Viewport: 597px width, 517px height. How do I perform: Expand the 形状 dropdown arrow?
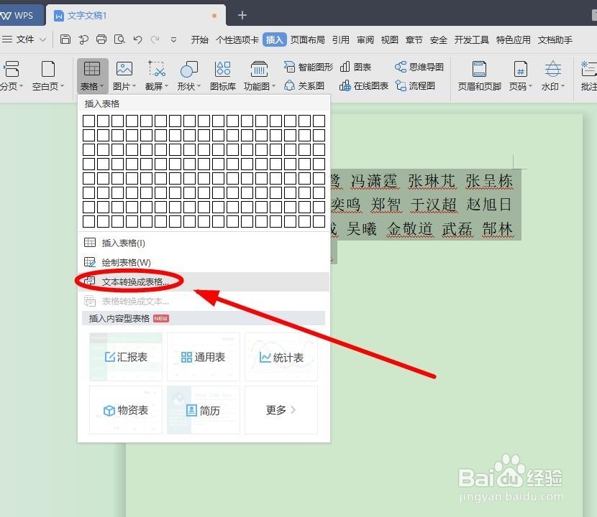tap(199, 87)
